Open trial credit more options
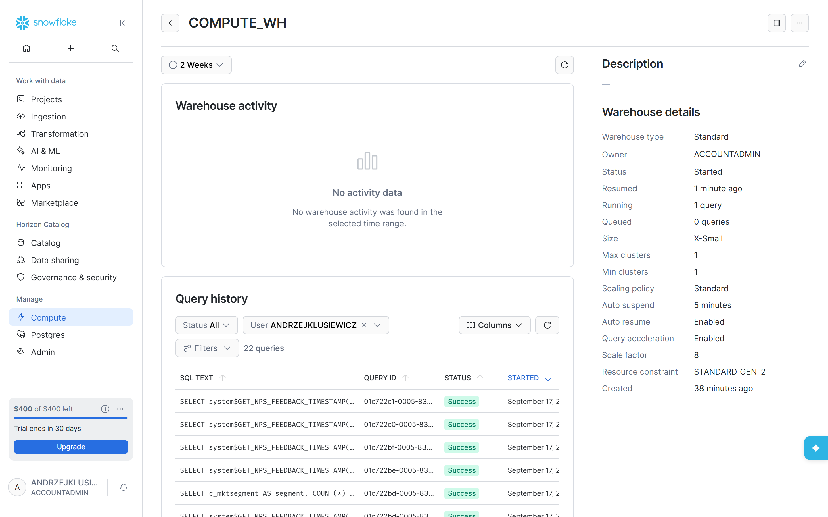Image resolution: width=828 pixels, height=517 pixels. (120, 409)
